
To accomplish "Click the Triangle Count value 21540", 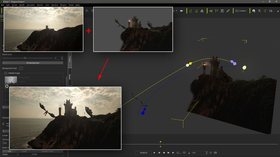I will [x=34, y=154].
